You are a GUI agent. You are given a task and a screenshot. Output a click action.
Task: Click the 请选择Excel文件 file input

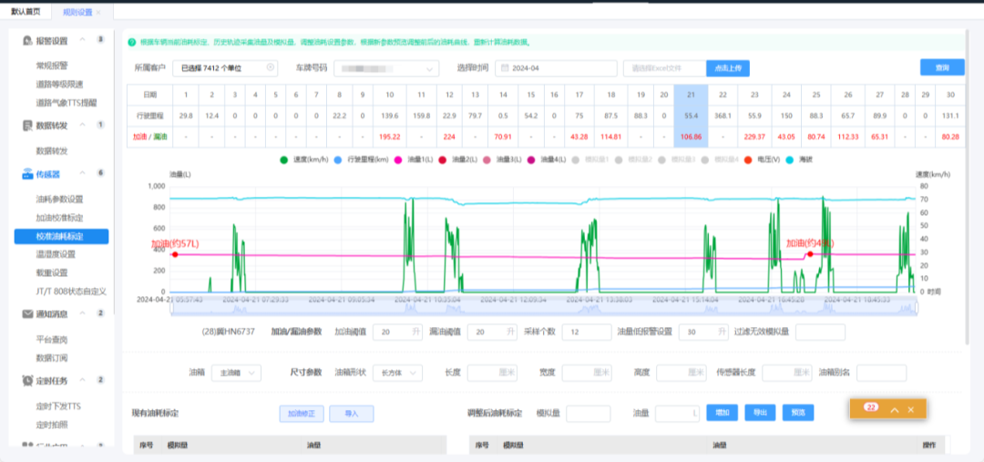(x=664, y=68)
